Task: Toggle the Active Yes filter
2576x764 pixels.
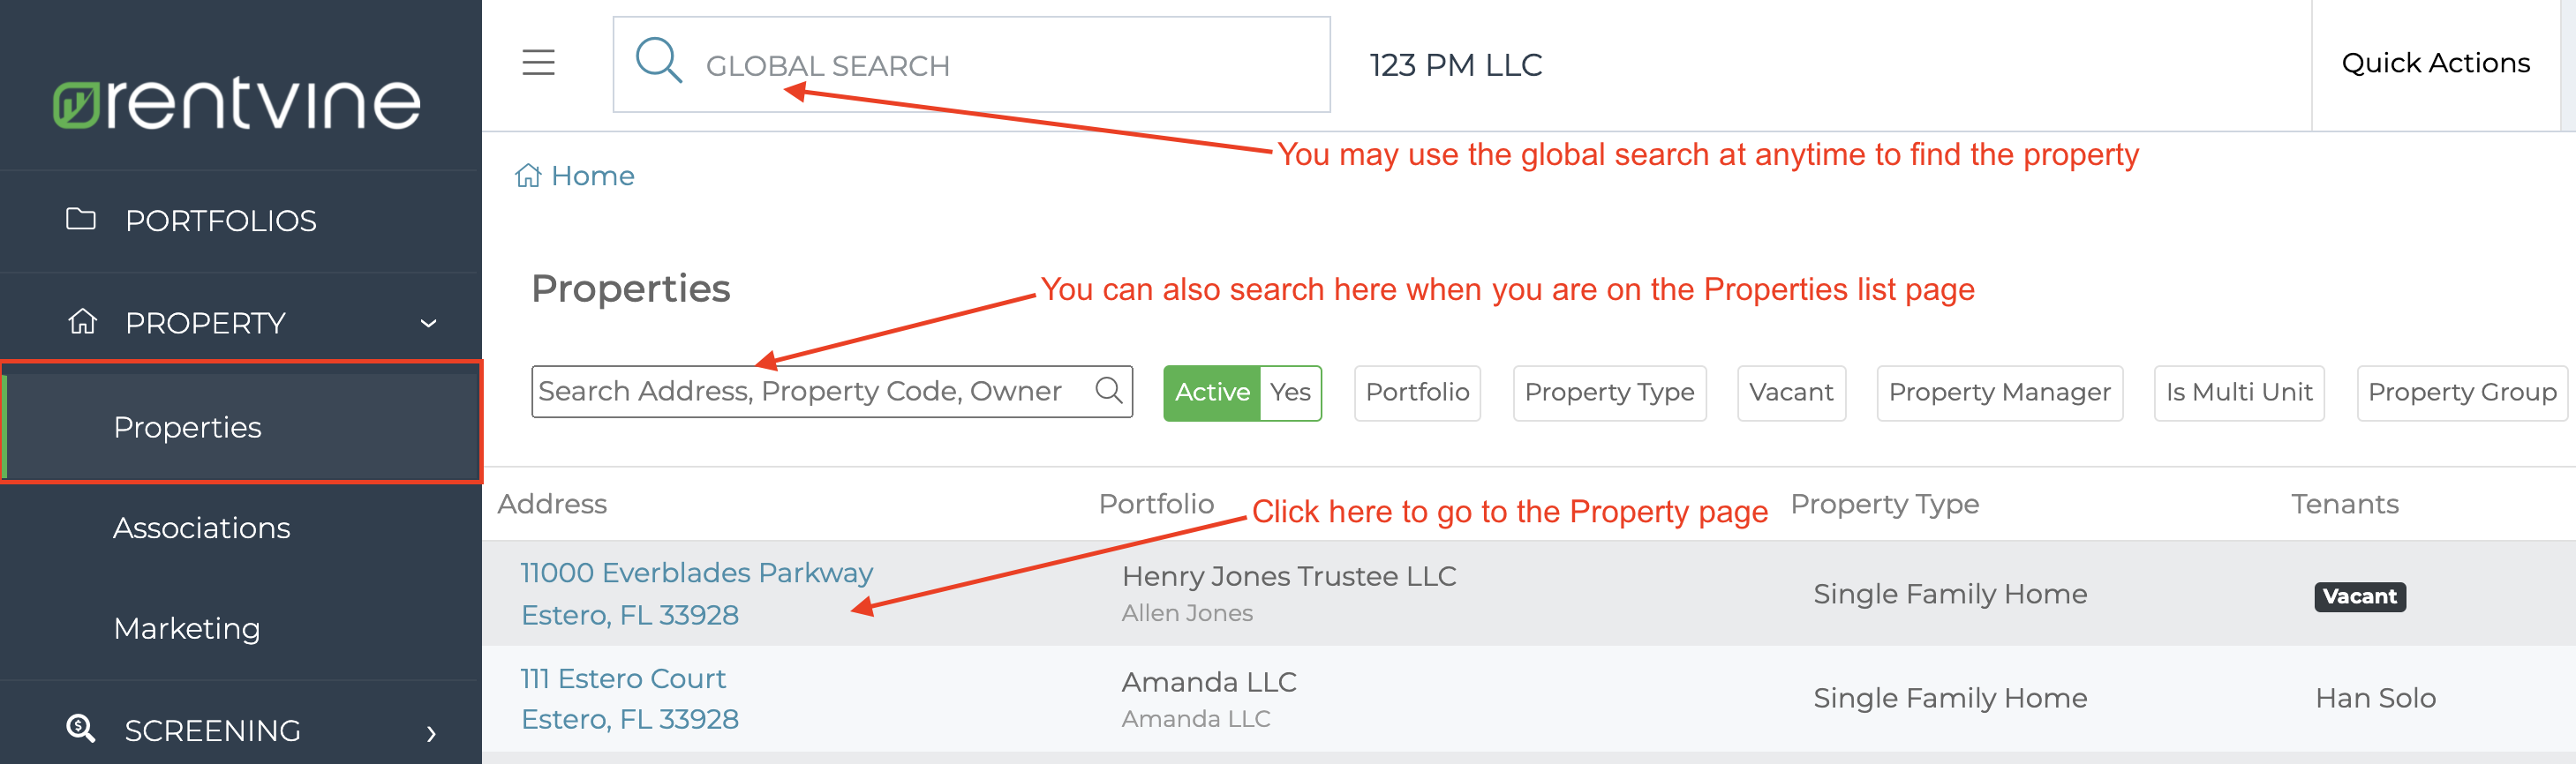Action: [x=1242, y=393]
